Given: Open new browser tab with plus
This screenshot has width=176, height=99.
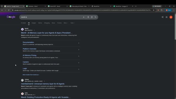Looking at the screenshot, I should (136, 6).
